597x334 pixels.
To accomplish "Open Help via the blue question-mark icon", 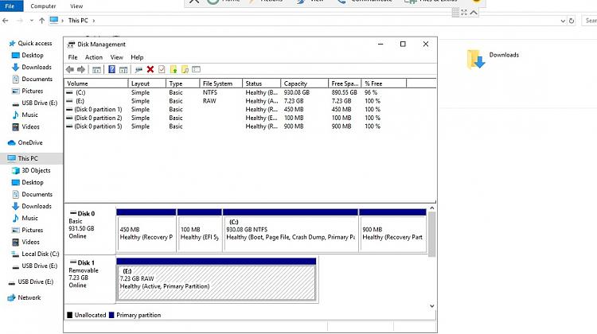I will click(111, 69).
